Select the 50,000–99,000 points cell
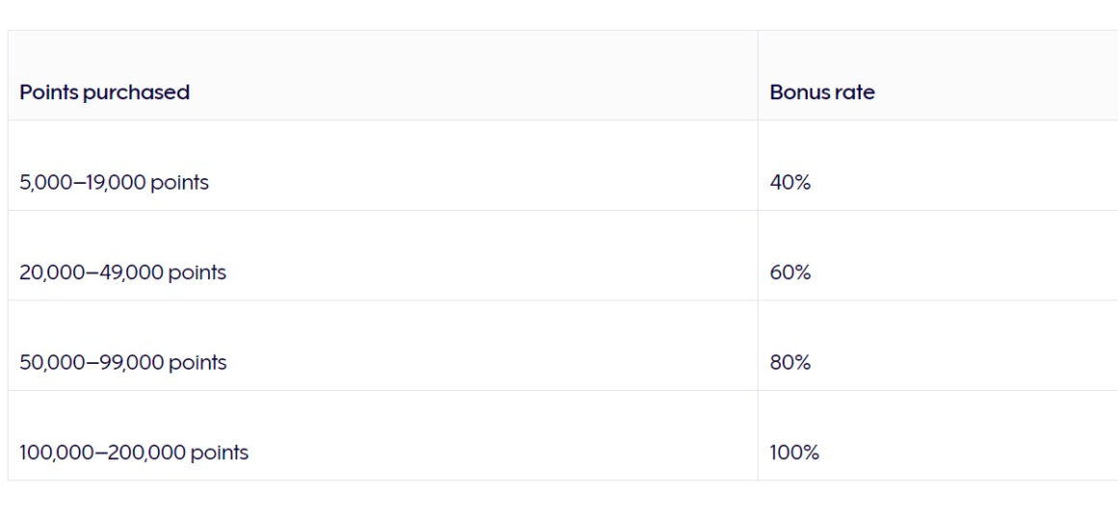The height and width of the screenshot is (518, 1118). pos(383,346)
